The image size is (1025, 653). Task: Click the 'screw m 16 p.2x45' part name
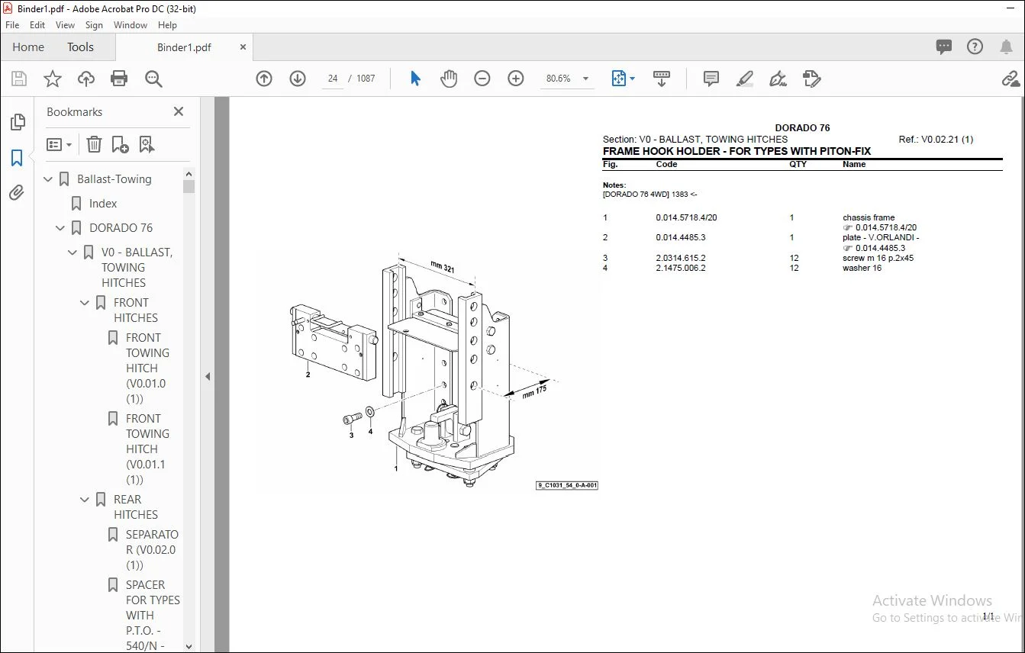878,258
